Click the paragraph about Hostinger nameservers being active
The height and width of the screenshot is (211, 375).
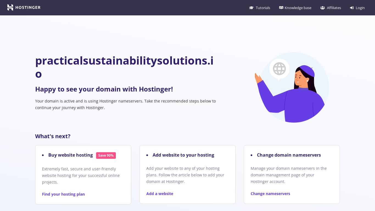pos(125,104)
